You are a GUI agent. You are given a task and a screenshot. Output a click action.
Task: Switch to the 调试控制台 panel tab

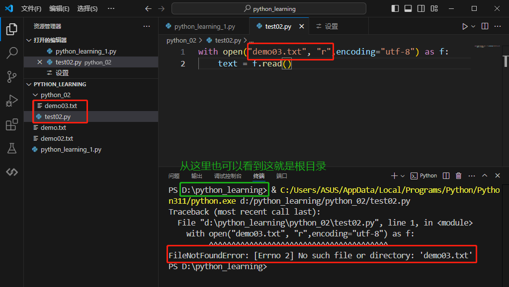coord(228,175)
